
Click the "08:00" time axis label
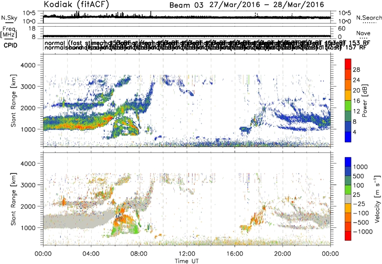pyautogui.click(x=139, y=254)
